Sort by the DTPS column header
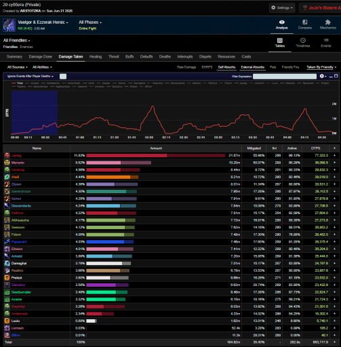Viewport: 341px width, 347px height. 315,148
